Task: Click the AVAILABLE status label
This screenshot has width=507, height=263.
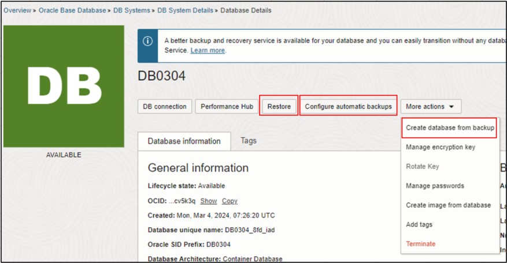Action: coord(64,155)
